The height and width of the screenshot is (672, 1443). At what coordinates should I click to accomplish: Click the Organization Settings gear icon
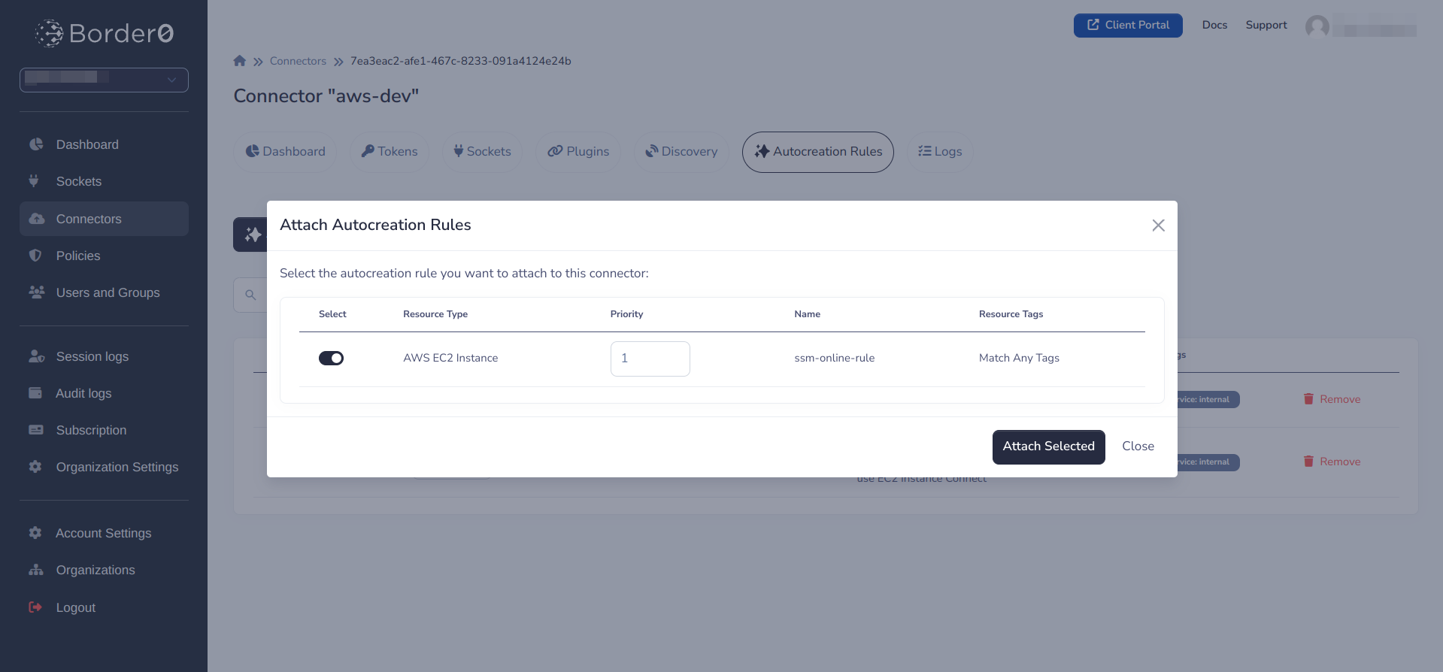[x=35, y=467]
